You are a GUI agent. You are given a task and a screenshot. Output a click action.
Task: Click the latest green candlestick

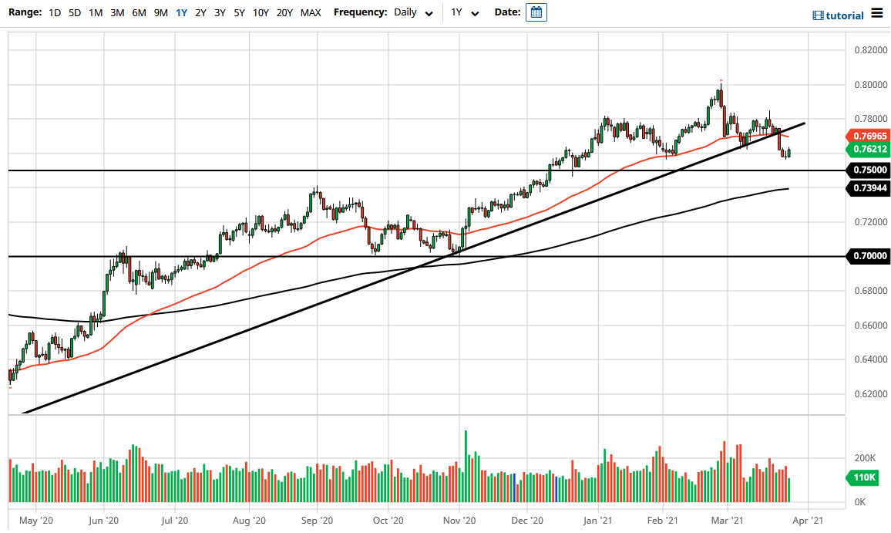pos(788,152)
